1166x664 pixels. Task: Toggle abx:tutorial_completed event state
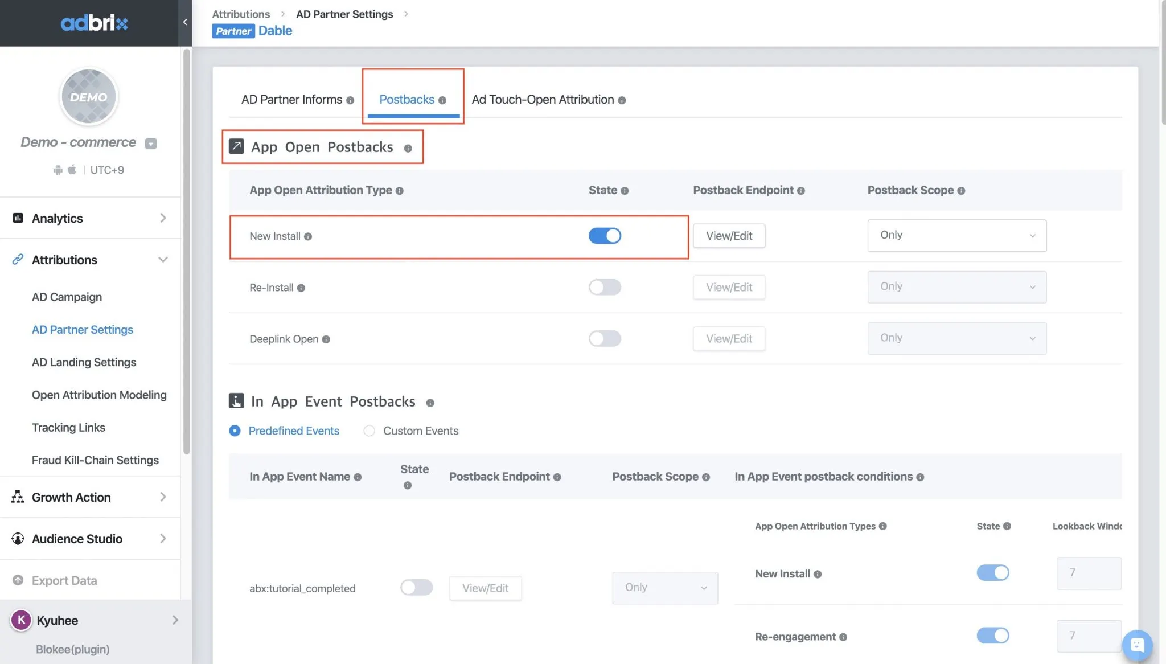point(416,588)
